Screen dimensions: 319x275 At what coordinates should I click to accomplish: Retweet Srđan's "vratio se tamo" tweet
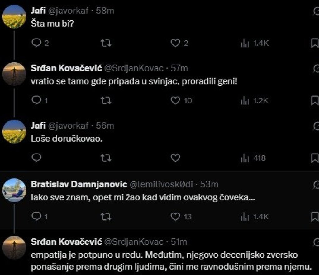(x=106, y=100)
